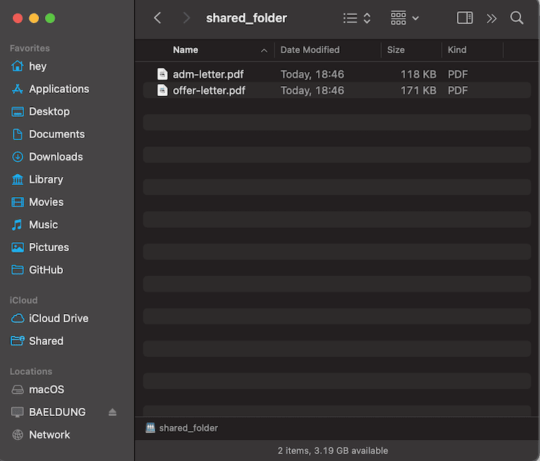The image size is (540, 461).
Task: Click the Applications sidebar icon
Action: pos(17,88)
